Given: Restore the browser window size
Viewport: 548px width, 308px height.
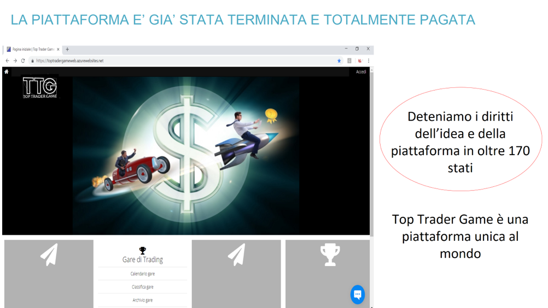Looking at the screenshot, I should [x=357, y=49].
